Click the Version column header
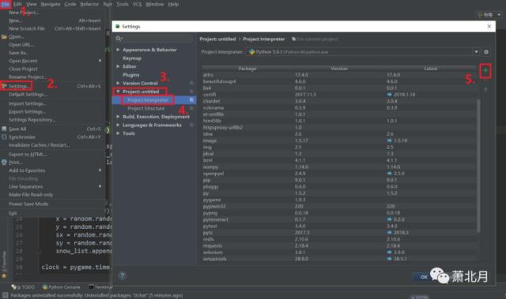The image size is (506, 299). coord(339,69)
